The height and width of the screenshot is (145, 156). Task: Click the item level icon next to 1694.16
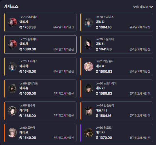coord(97,27)
